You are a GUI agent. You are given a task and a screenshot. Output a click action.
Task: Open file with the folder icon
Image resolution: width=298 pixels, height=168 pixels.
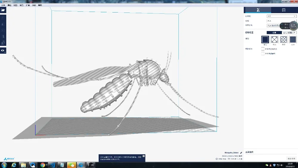3,10
